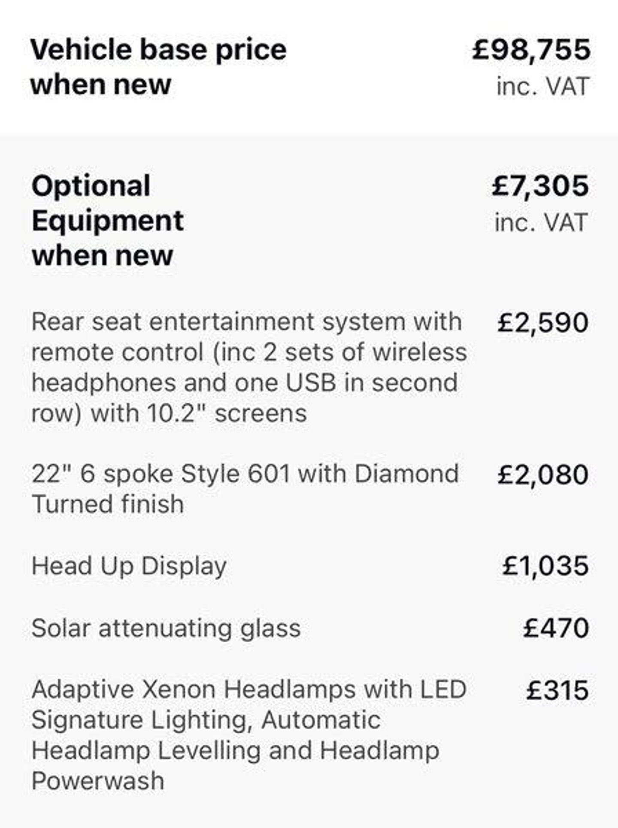The width and height of the screenshot is (618, 828).
Task: Click the £2,080 wheel price
Action: click(x=543, y=475)
